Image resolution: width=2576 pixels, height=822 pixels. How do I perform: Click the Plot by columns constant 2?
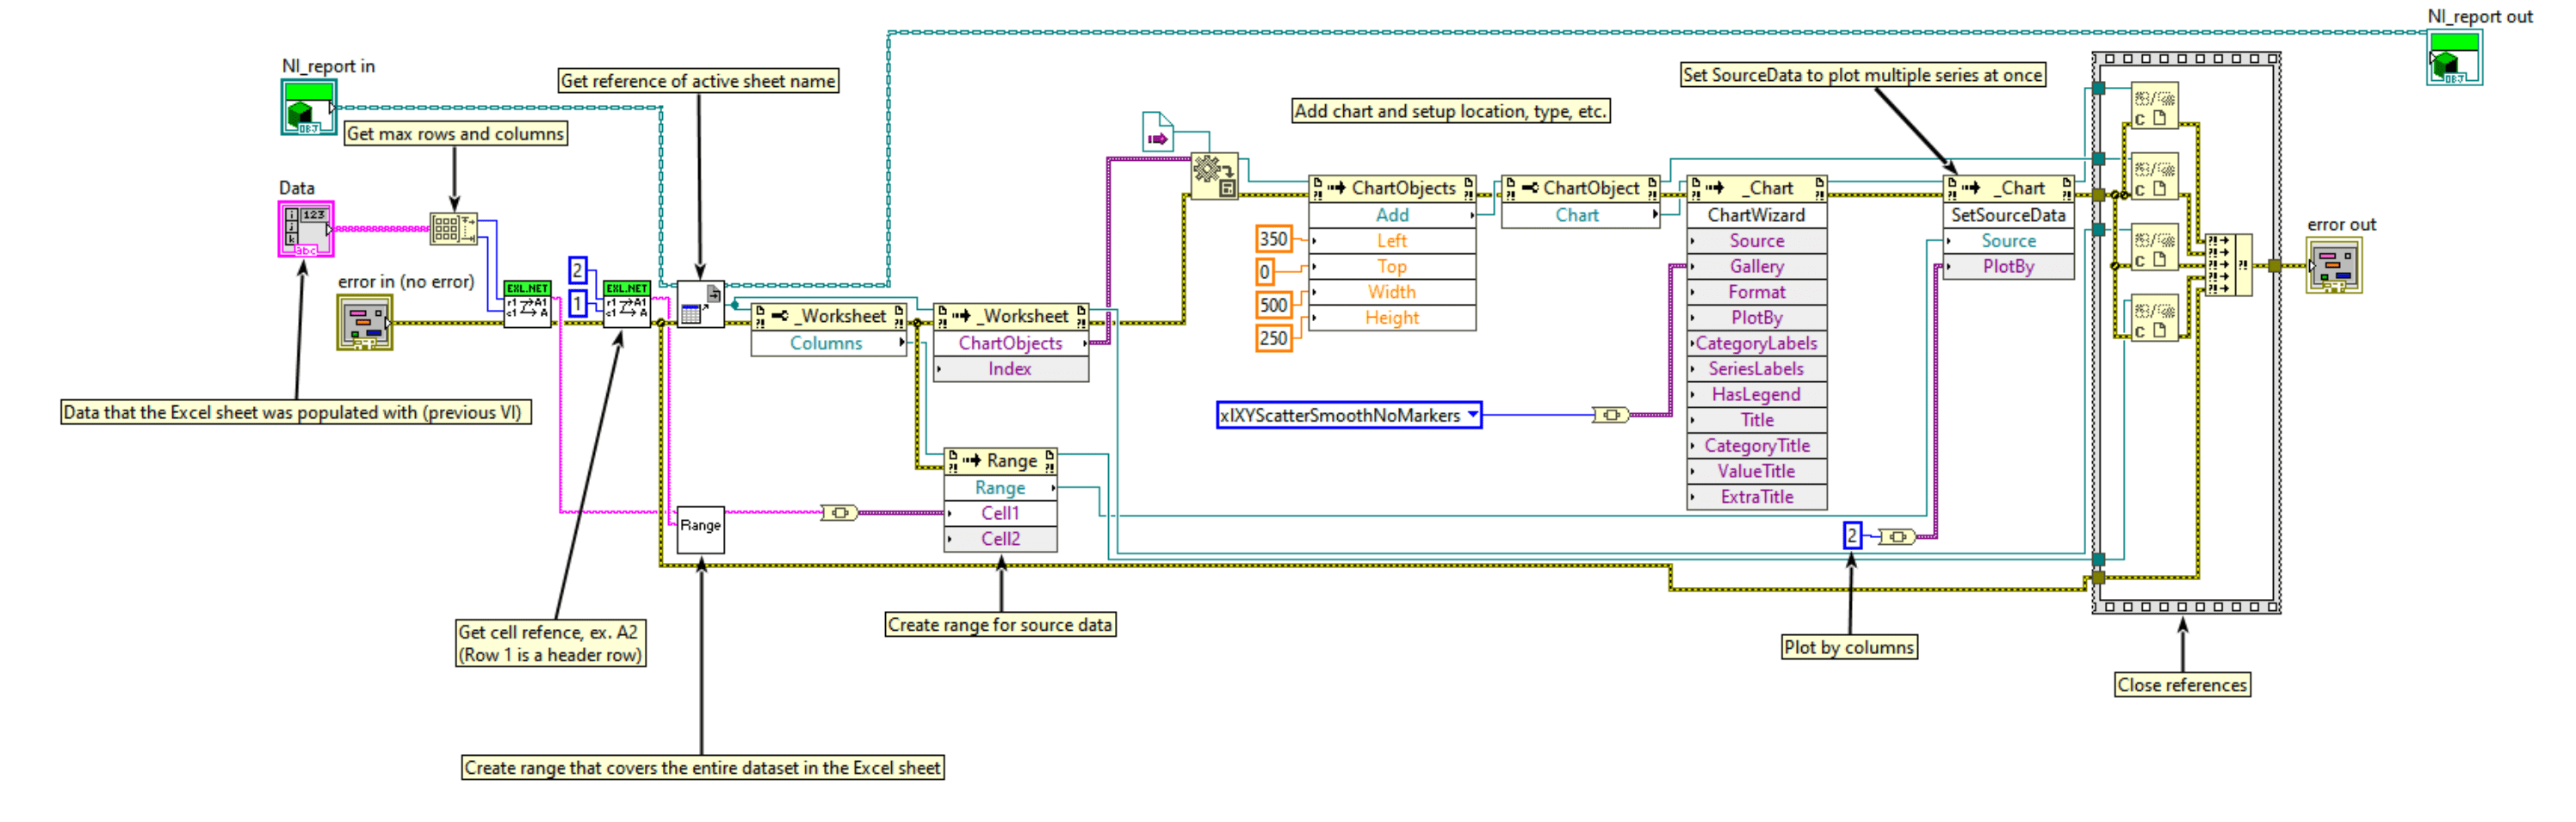point(1852,536)
